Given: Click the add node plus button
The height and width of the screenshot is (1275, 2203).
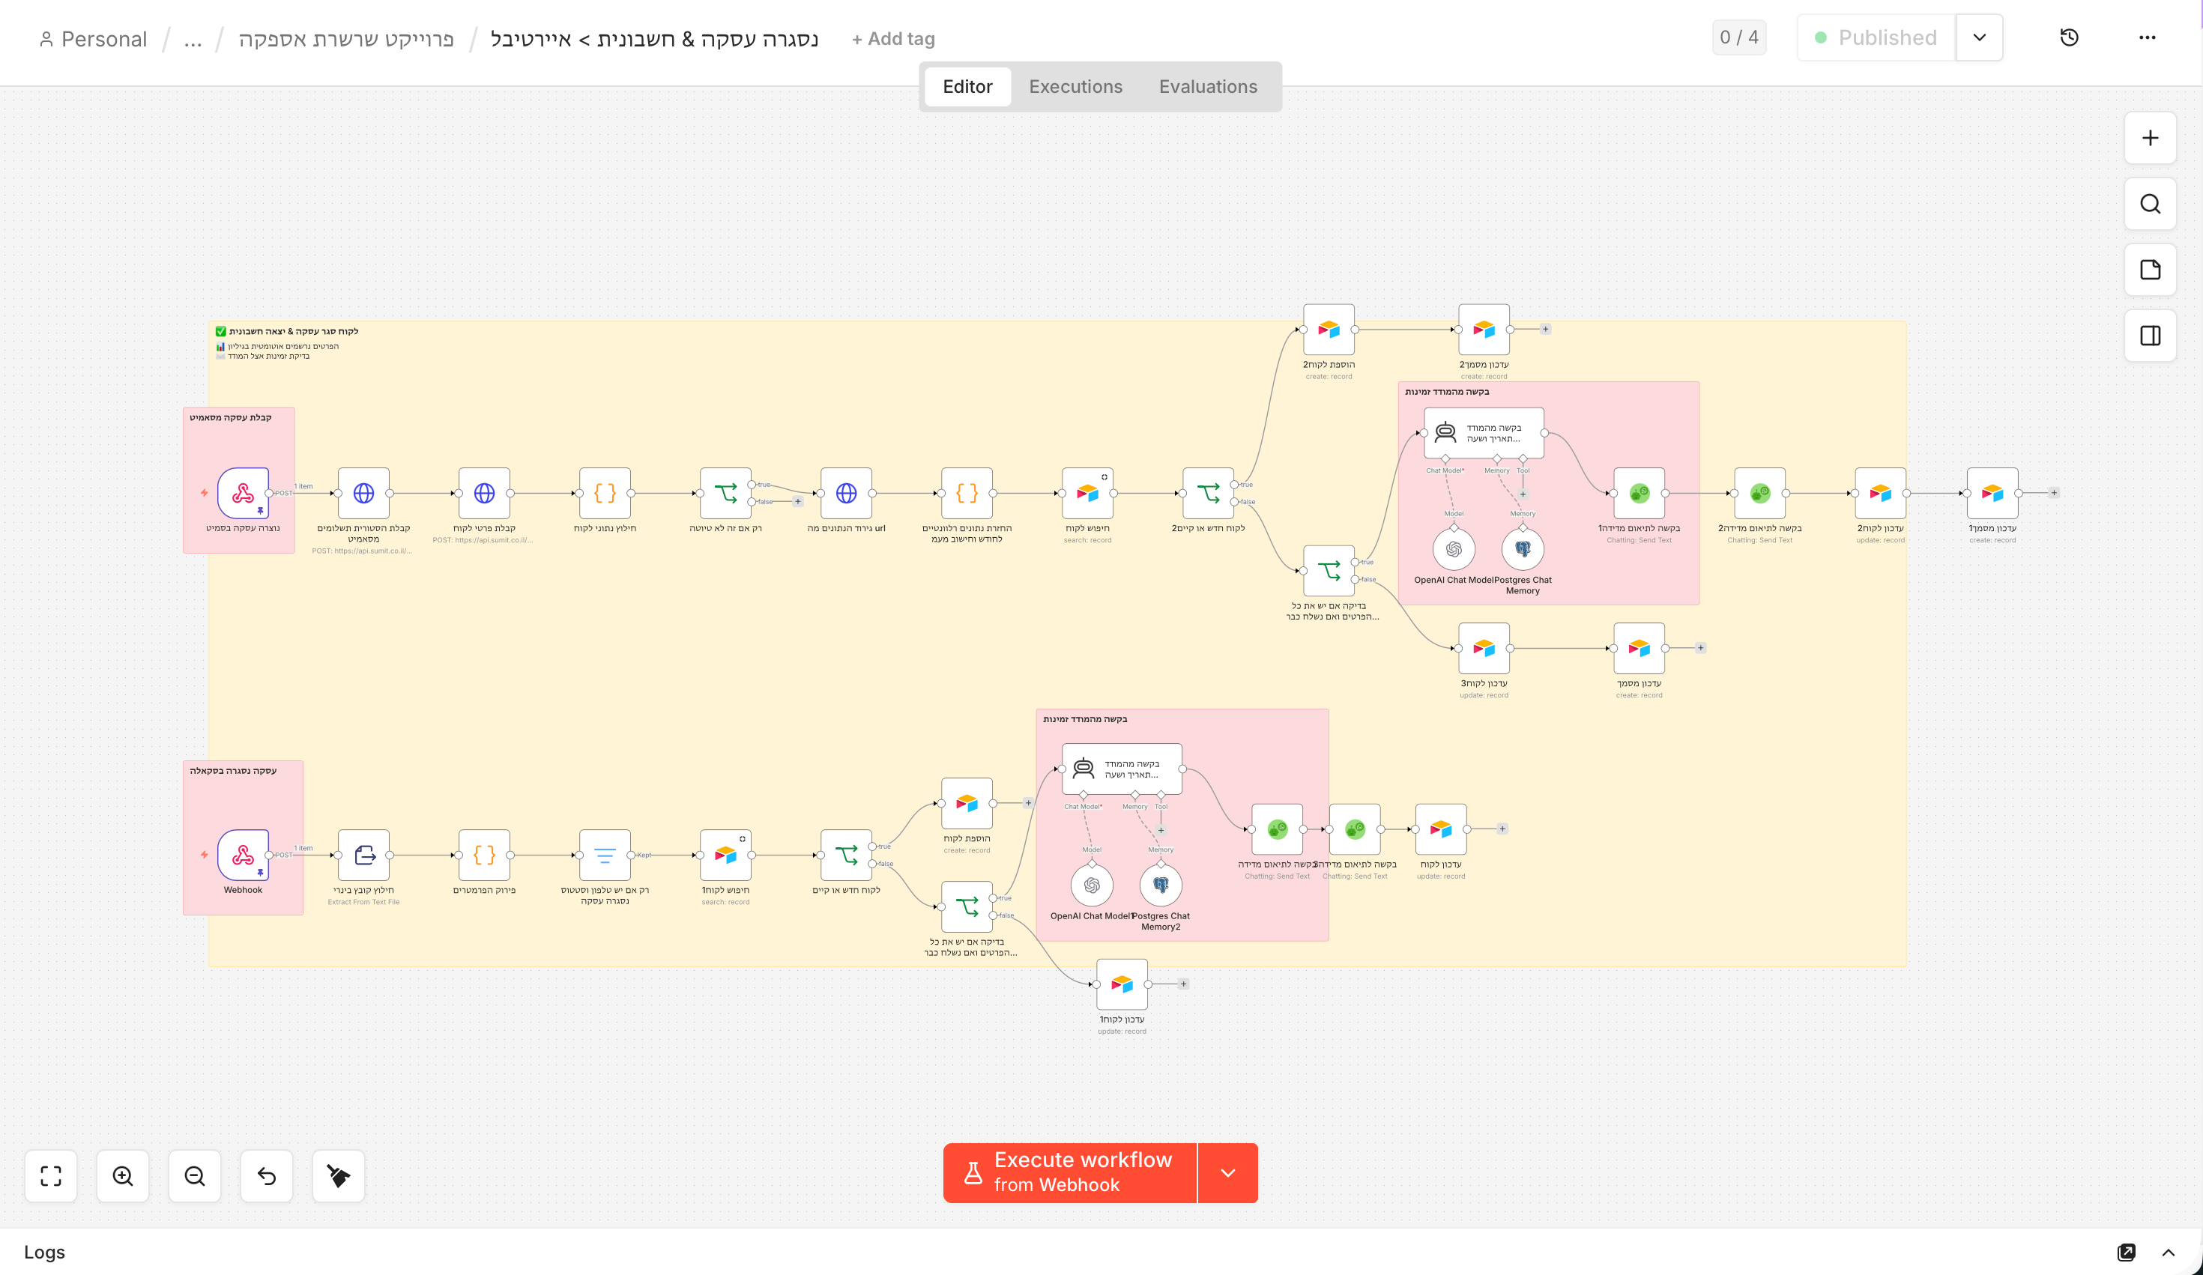Looking at the screenshot, I should (x=2150, y=138).
